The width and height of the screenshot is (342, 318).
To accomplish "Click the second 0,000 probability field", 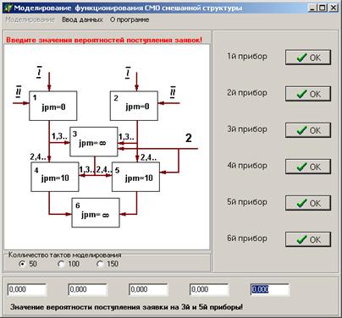I will [87, 289].
